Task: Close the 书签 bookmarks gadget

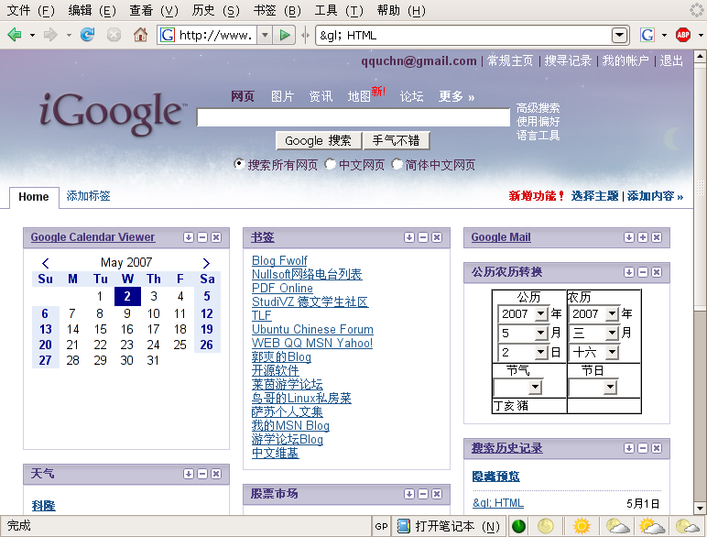Action: click(x=437, y=237)
